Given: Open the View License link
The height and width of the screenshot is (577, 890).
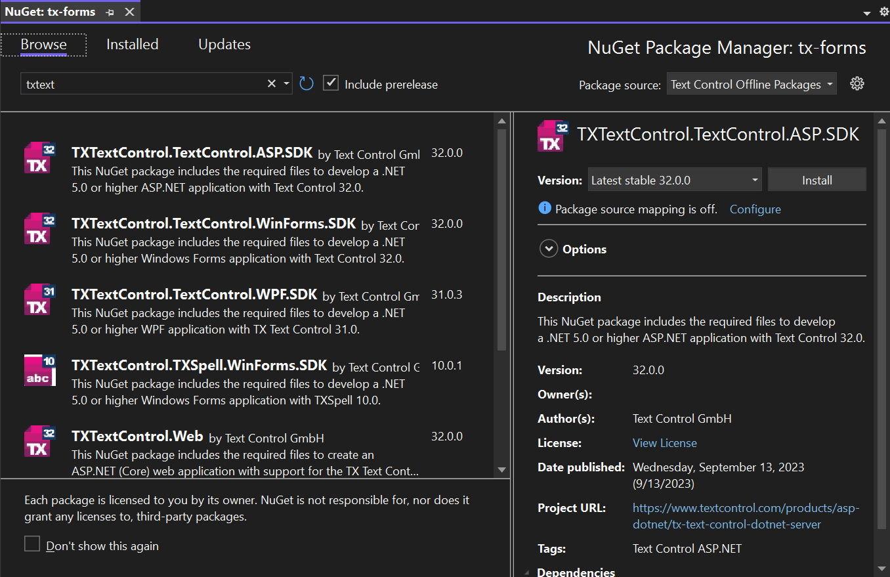Looking at the screenshot, I should click(x=665, y=443).
